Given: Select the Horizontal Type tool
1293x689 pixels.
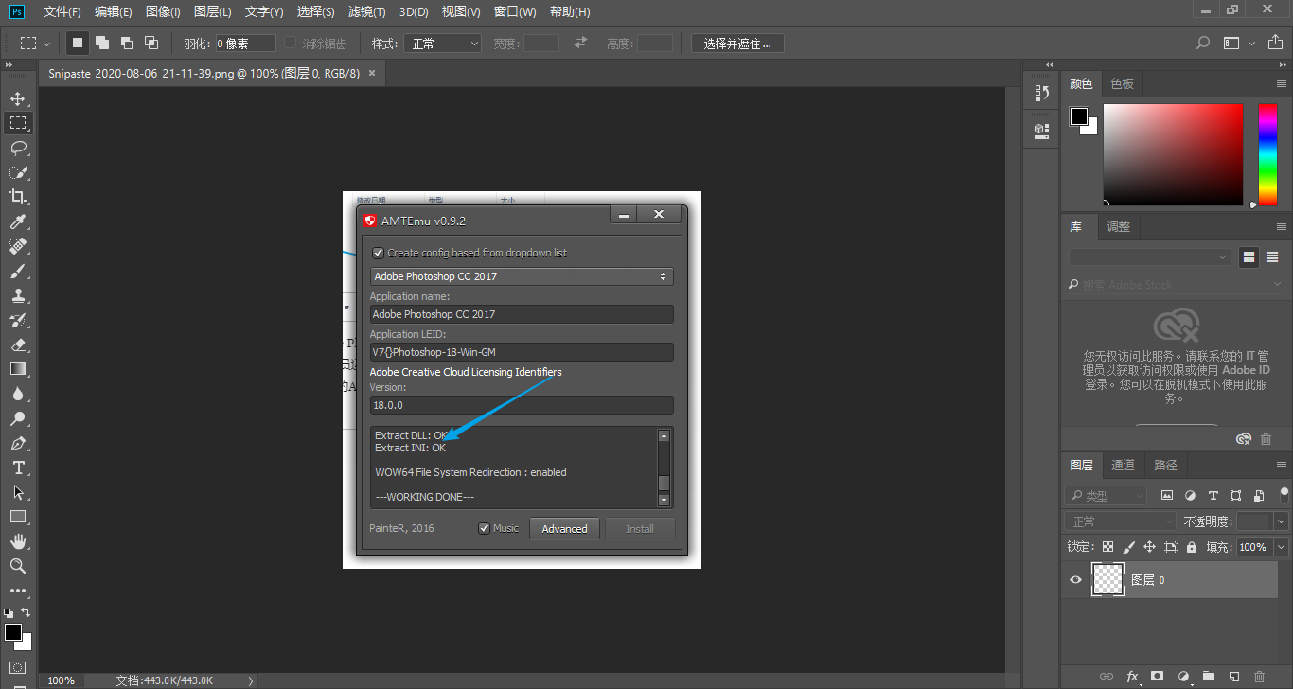Looking at the screenshot, I should (18, 468).
